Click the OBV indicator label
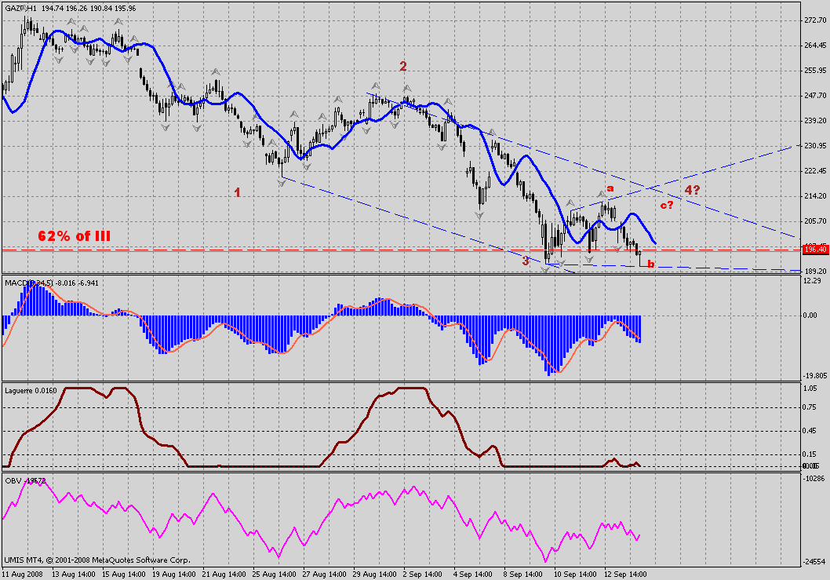The height and width of the screenshot is (580, 830). tap(25, 481)
